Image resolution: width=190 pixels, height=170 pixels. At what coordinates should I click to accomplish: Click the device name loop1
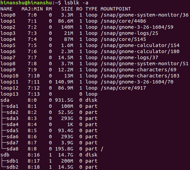point(8,21)
